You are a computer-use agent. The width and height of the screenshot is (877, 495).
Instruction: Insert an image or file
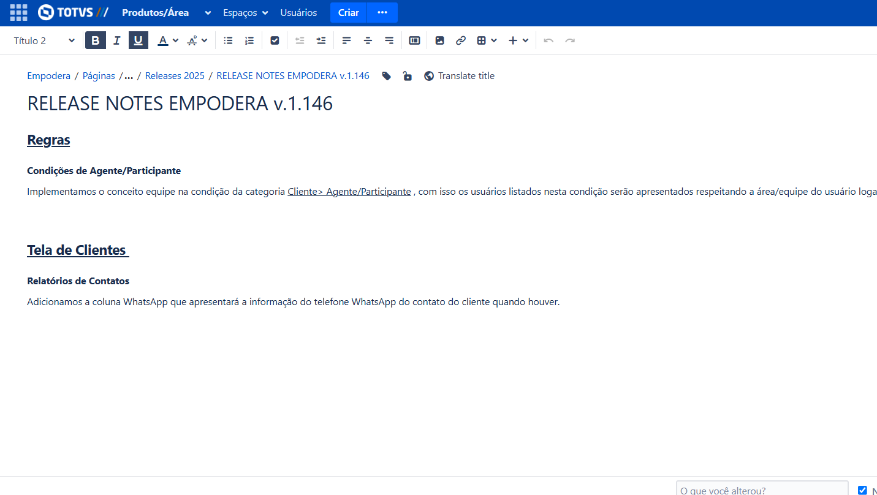pyautogui.click(x=439, y=40)
